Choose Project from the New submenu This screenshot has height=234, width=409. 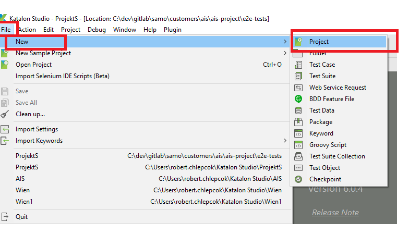339,42
